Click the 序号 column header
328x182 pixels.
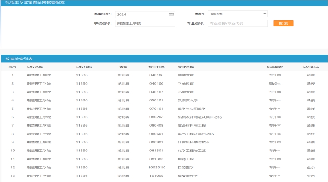point(13,67)
